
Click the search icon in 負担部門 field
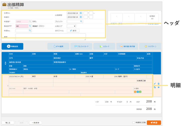30,26
